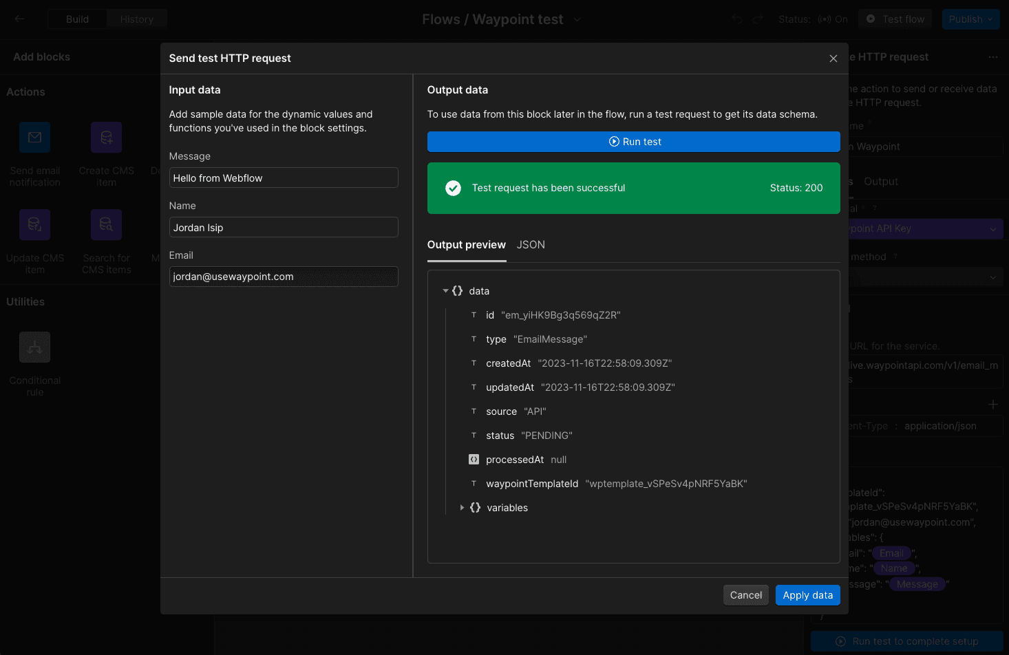Click the success checkmark icon

click(453, 188)
